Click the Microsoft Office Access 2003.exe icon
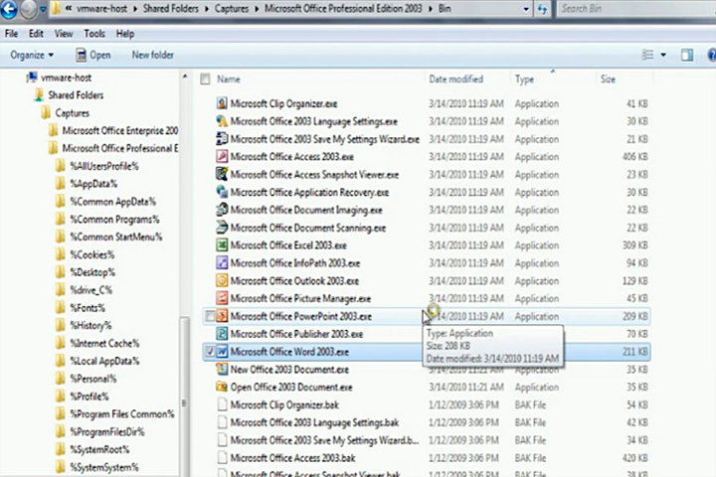The height and width of the screenshot is (477, 716). coord(222,157)
